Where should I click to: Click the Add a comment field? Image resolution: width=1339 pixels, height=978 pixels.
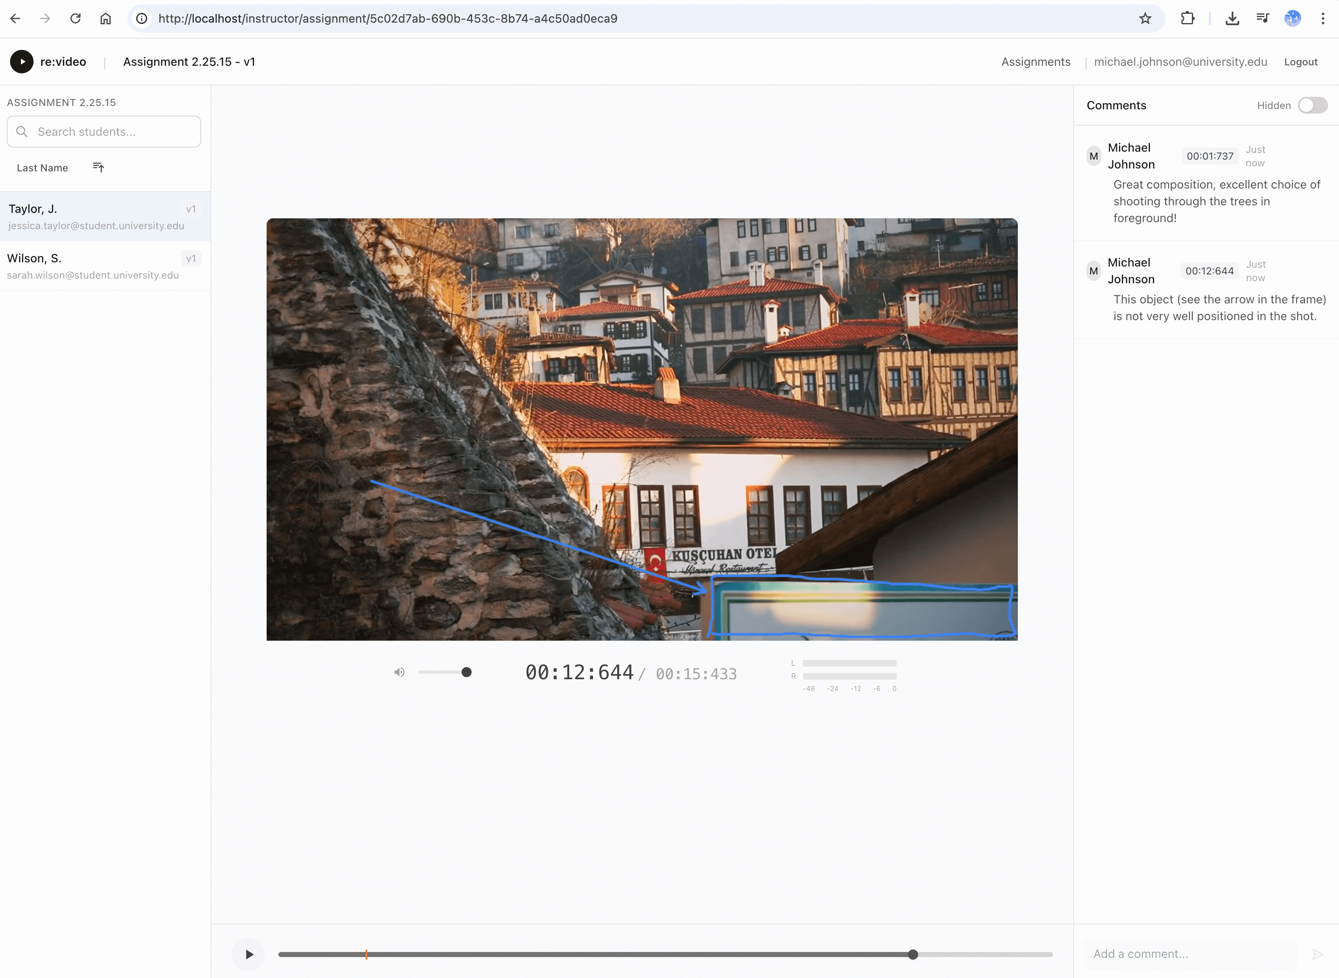click(x=1184, y=953)
